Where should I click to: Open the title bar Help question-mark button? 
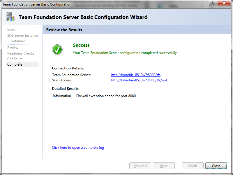[x=213, y=3]
